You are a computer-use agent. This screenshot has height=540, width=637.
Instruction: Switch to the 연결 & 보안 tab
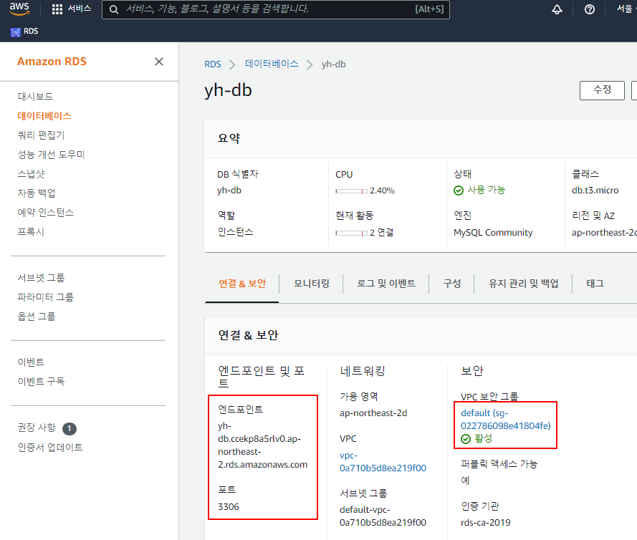coord(242,284)
